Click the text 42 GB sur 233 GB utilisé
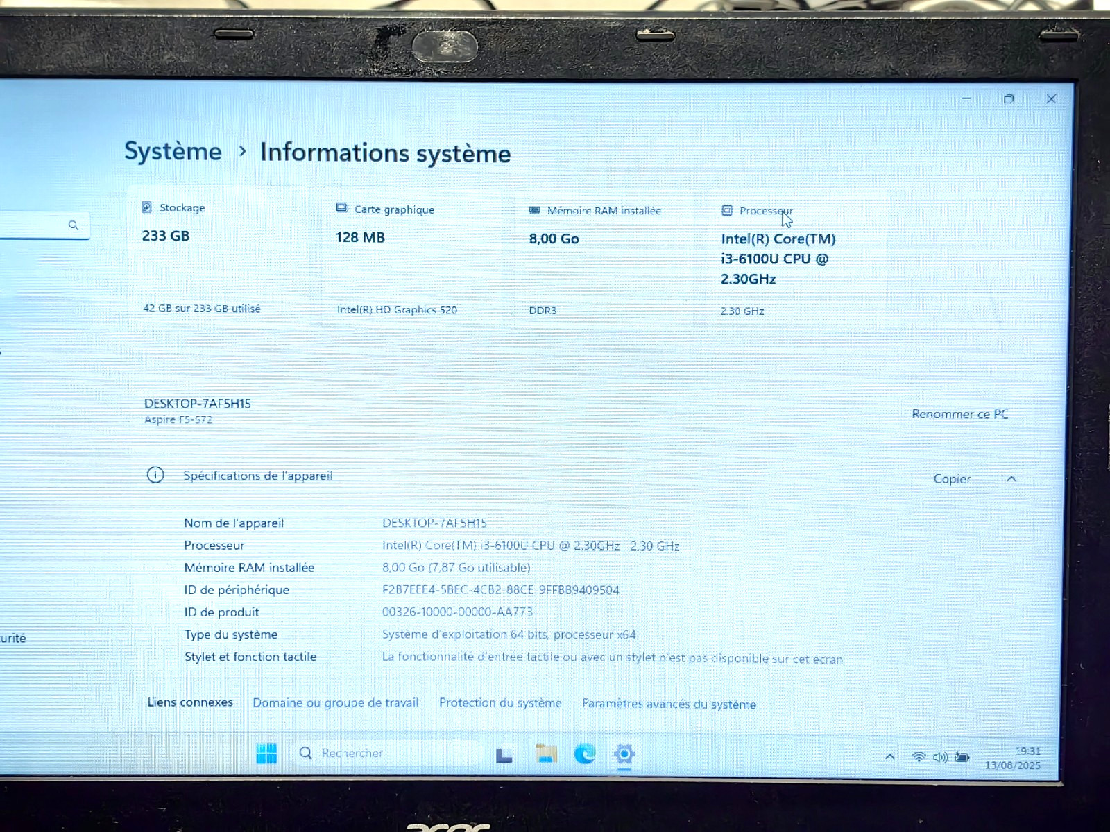Screen dimensions: 1110x832 202,309
